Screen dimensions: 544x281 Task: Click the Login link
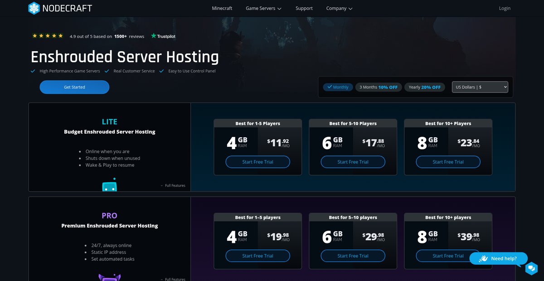[x=505, y=8]
